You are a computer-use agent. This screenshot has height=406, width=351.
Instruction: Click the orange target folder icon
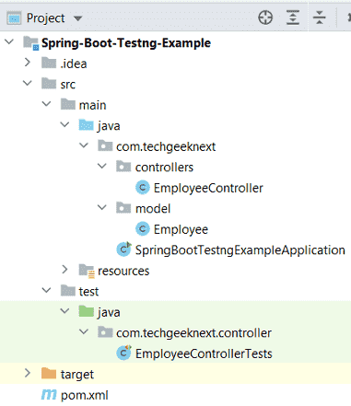pos(49,373)
